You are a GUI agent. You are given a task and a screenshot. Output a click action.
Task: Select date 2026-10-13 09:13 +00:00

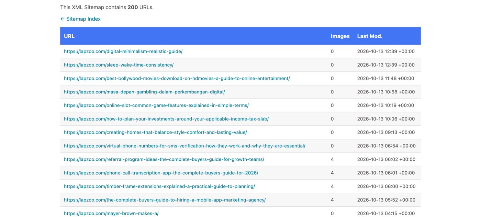[x=386, y=132]
